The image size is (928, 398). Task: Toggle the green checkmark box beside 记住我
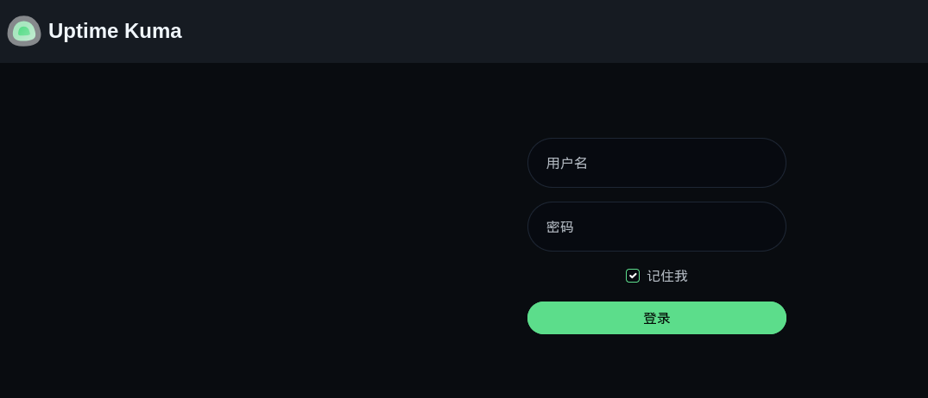(x=633, y=276)
